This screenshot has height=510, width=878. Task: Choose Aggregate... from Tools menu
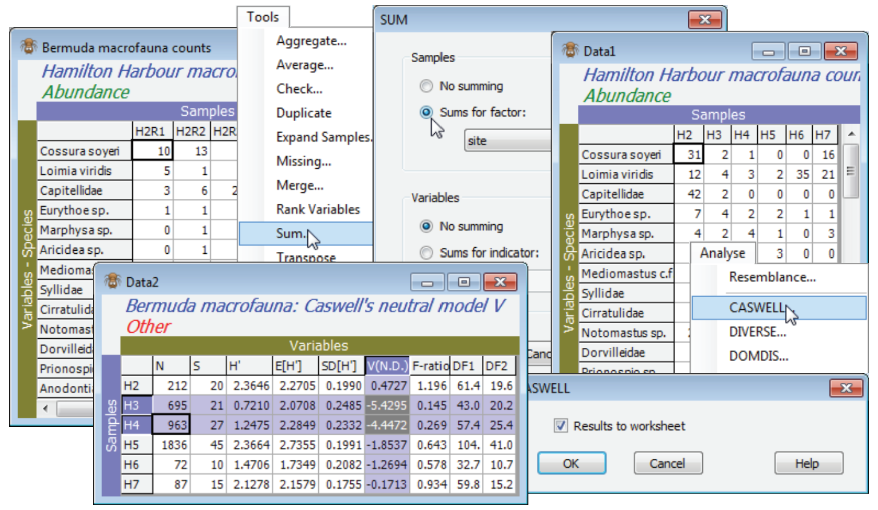click(311, 41)
